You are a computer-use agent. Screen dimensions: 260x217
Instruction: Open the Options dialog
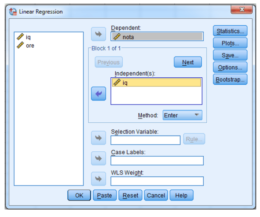point(230,67)
